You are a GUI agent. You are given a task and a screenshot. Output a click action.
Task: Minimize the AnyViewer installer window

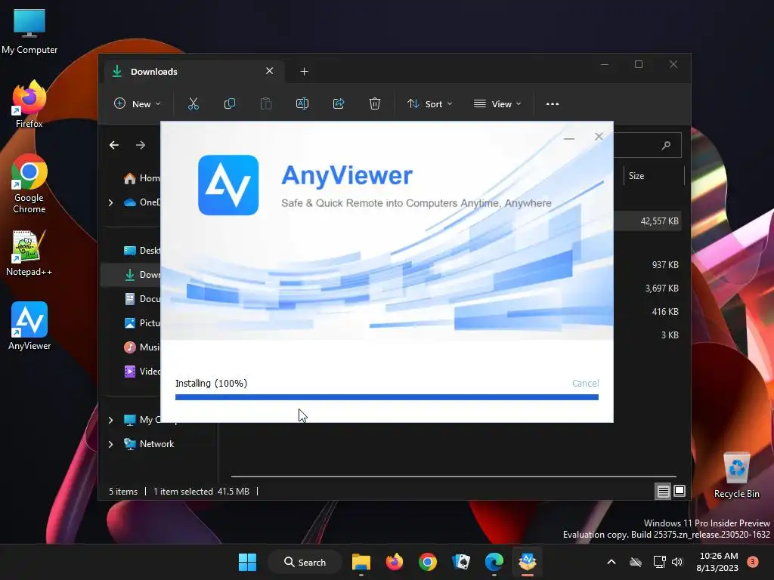(x=569, y=137)
